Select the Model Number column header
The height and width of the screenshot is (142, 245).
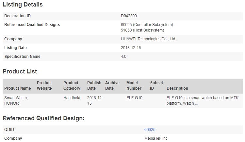tap(134, 85)
